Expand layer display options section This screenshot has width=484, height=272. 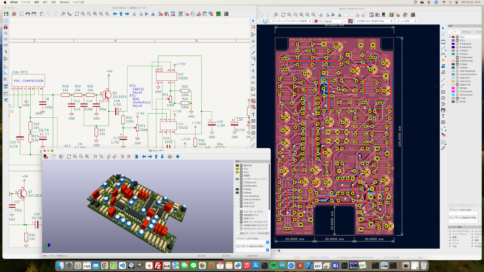(x=463, y=205)
